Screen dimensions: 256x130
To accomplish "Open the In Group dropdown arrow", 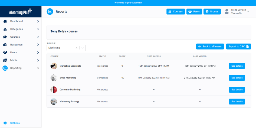I will (x=83, y=48).
